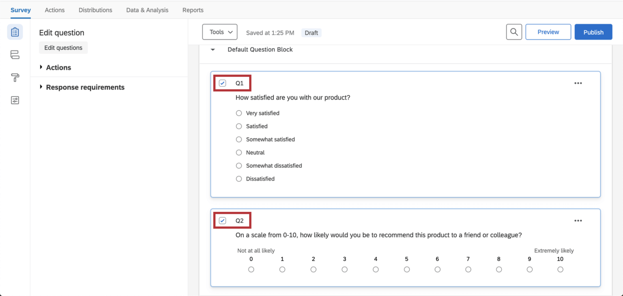
Task: Uncheck the Q2 selection checkbox
Action: [x=222, y=220]
